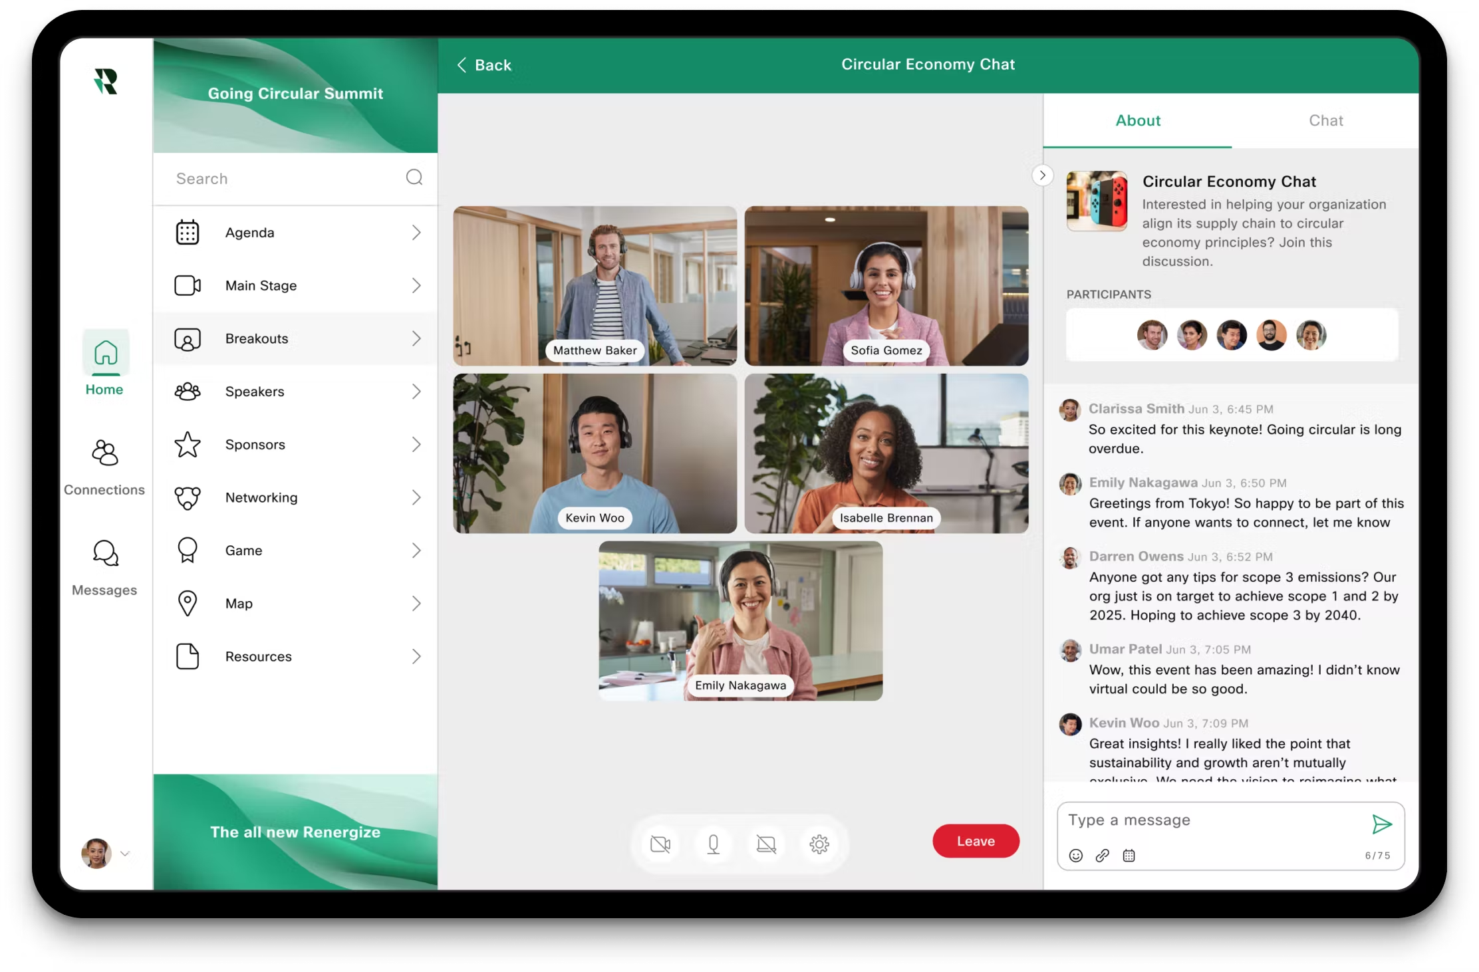The width and height of the screenshot is (1479, 972).
Task: Expand the Breakouts menu item
Action: (x=418, y=338)
